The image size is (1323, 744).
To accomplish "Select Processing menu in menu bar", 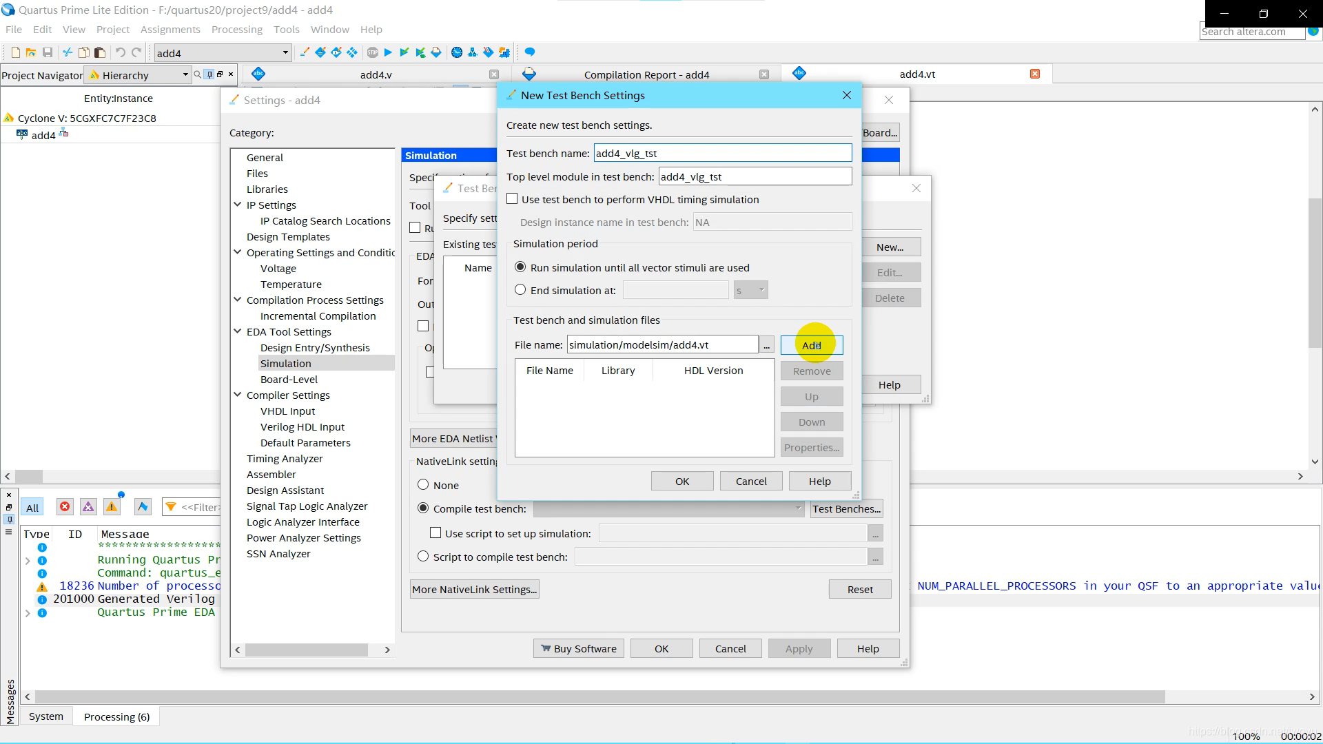I will [x=236, y=29].
